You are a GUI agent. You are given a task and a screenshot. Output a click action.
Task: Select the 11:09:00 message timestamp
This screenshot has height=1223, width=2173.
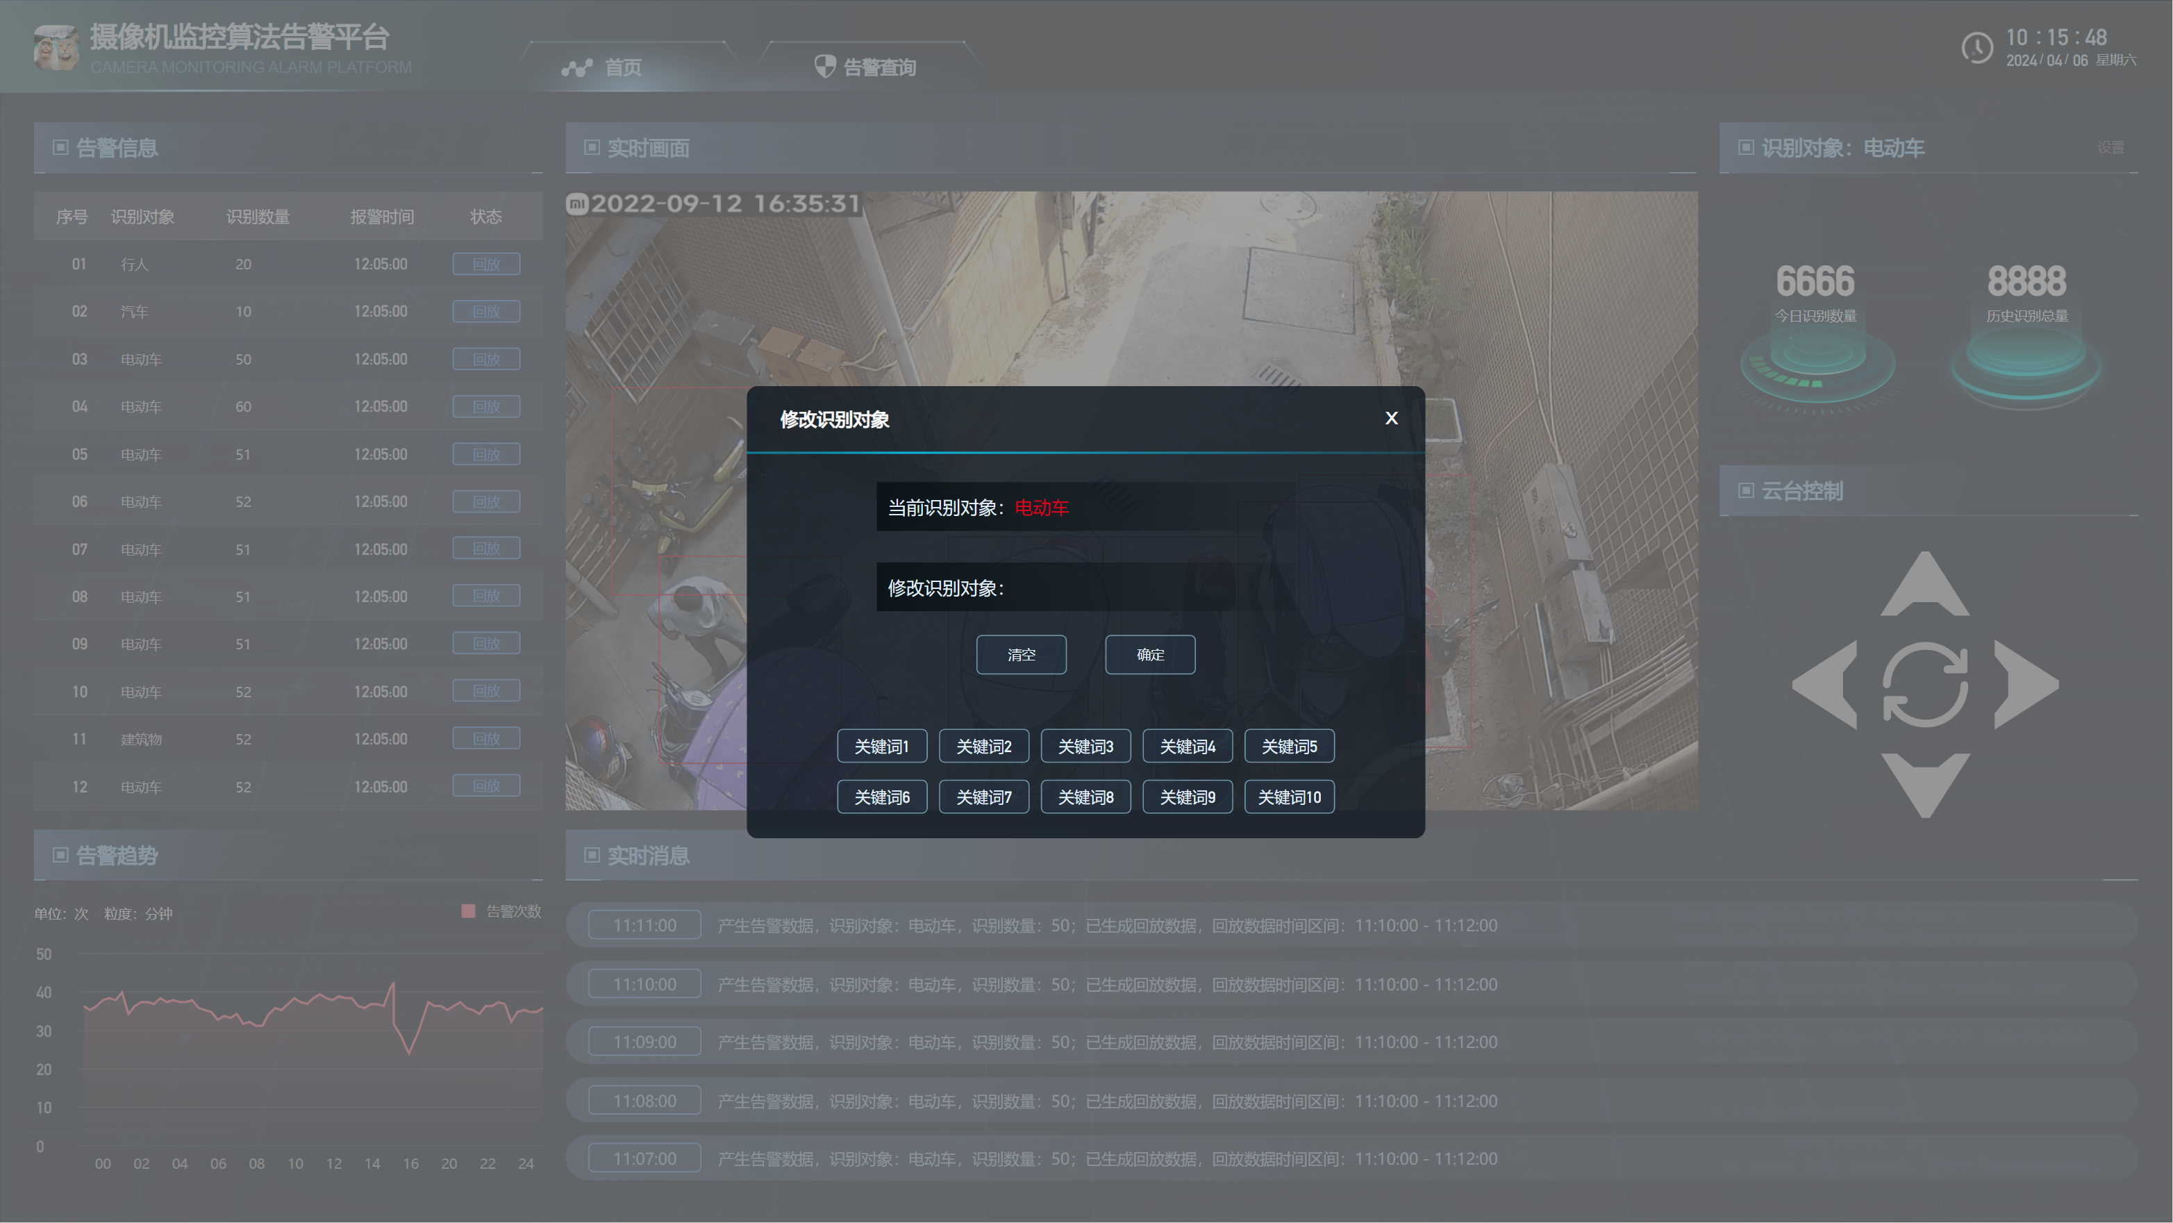(x=644, y=1042)
